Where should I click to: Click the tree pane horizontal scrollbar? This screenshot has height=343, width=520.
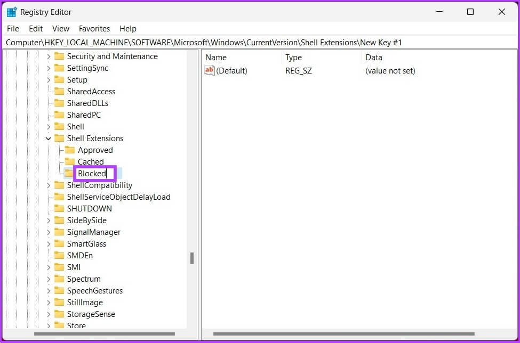pyautogui.click(x=105, y=334)
